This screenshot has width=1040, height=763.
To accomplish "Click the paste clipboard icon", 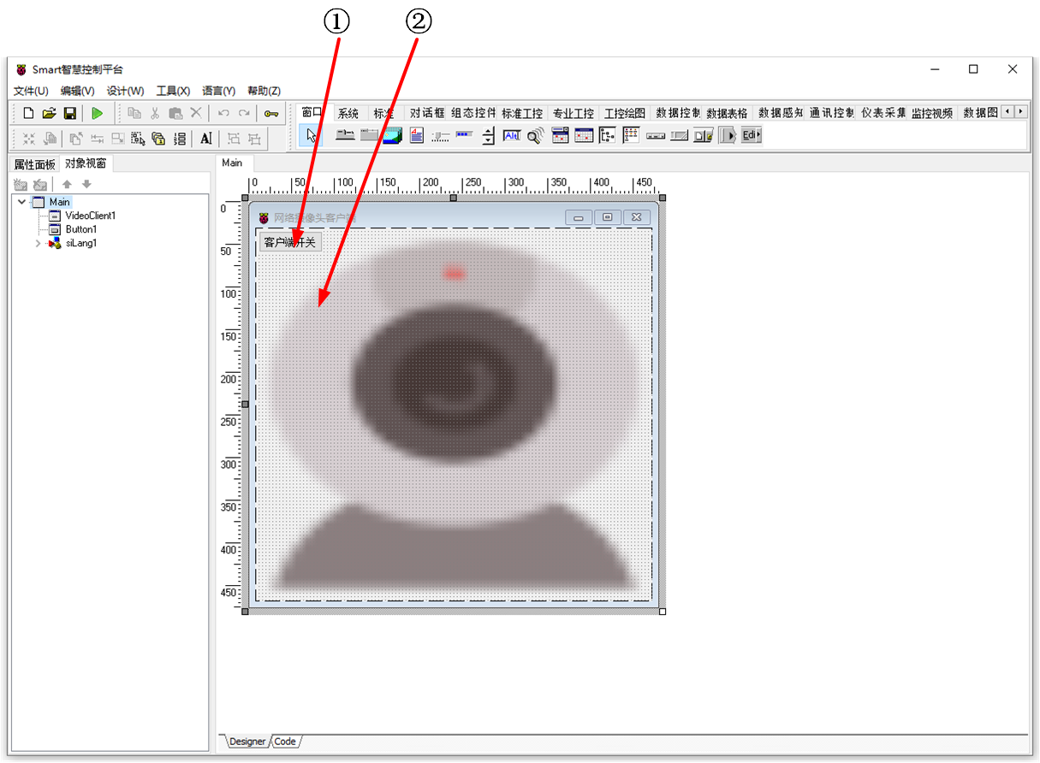I will [175, 113].
